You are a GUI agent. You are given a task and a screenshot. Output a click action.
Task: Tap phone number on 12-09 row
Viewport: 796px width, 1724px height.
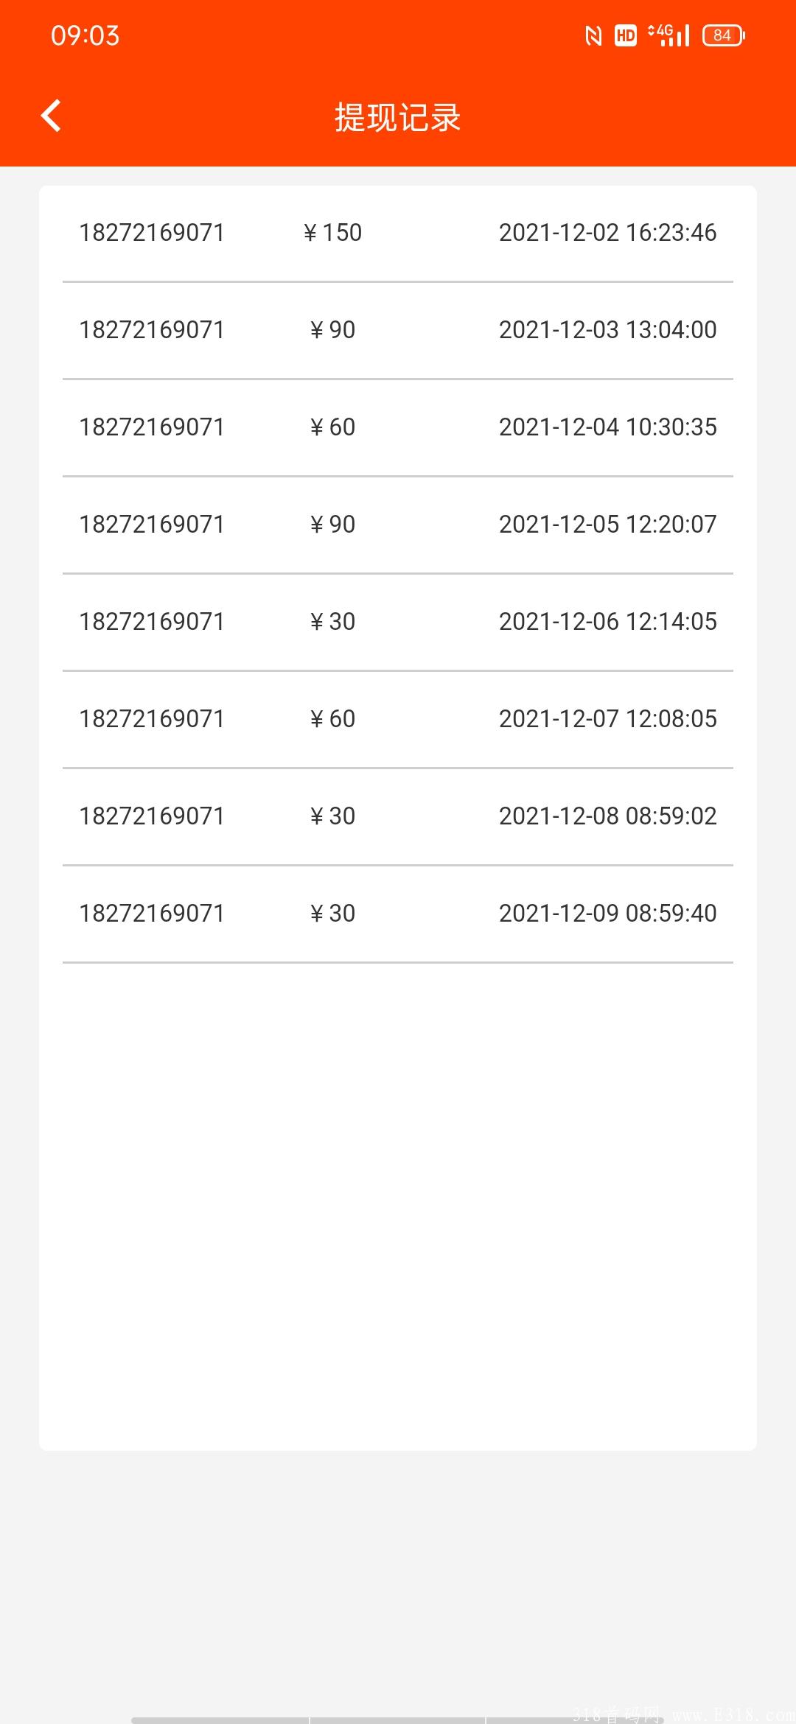pos(152,914)
